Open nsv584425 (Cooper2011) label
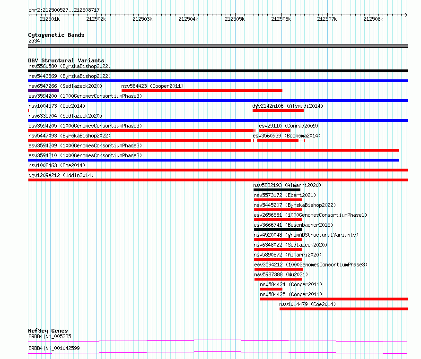Screen dimensions: 421x359 [x=291, y=294]
